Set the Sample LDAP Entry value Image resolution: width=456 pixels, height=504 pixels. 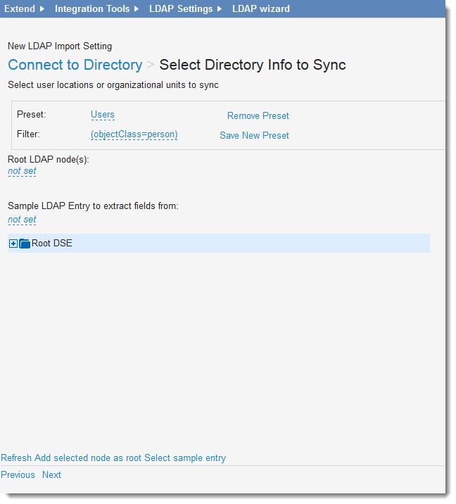pos(22,220)
